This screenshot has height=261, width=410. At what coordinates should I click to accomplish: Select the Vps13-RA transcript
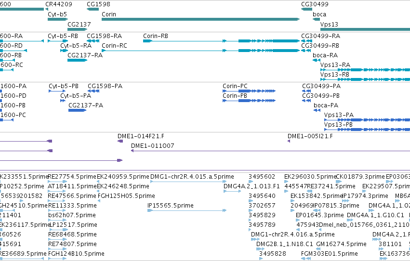pos(365,70)
